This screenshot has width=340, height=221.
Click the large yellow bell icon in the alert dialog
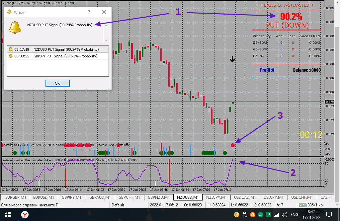pos(15,27)
